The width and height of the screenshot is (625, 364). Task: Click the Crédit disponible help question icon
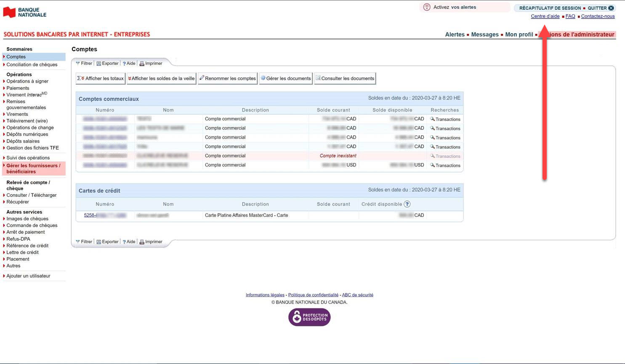pyautogui.click(x=407, y=204)
